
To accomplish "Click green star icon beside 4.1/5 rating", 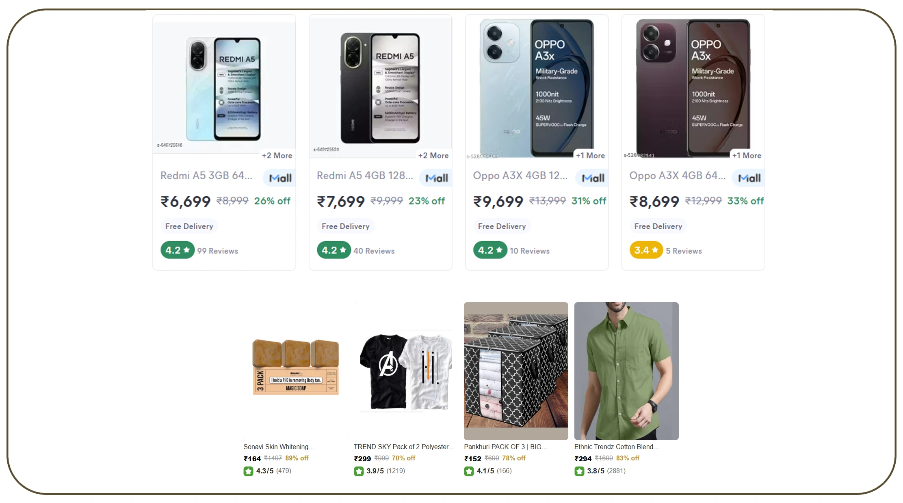I will click(x=469, y=471).
